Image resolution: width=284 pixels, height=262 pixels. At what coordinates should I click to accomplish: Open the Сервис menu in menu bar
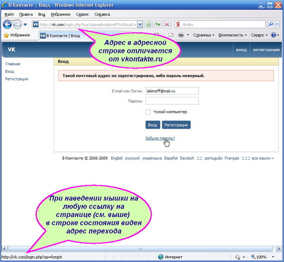point(82,14)
